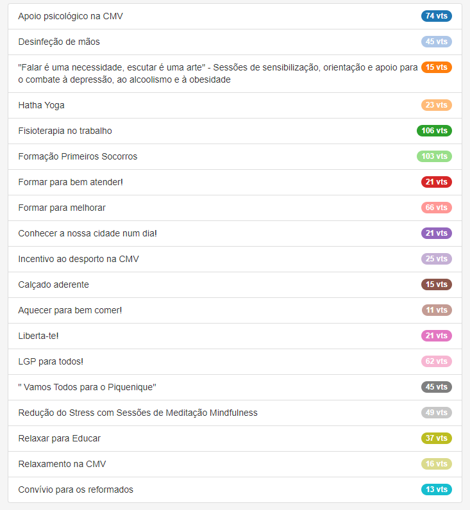Click the orange 15 vts badge for depression sessions
The height and width of the screenshot is (510, 470).
click(x=436, y=67)
